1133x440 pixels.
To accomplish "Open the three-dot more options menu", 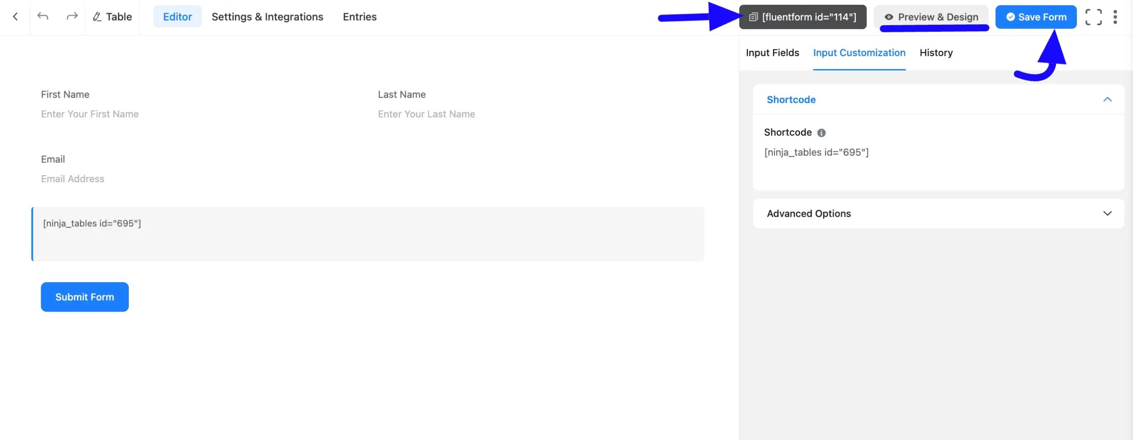I will pos(1115,17).
